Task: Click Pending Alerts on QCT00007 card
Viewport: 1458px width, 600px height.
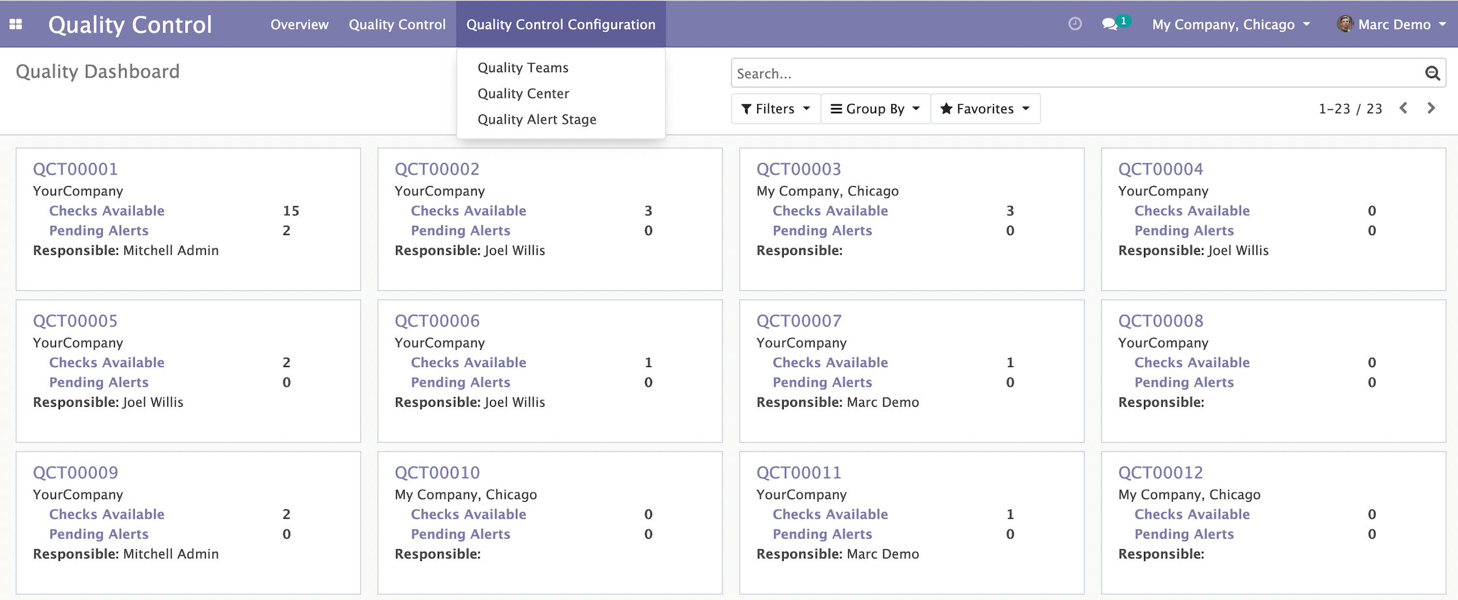Action: pos(822,383)
